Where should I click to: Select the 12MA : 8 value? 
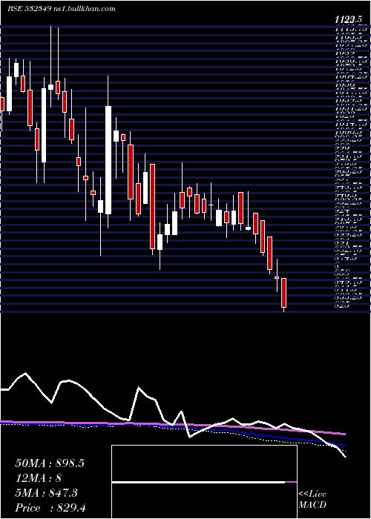(39, 478)
